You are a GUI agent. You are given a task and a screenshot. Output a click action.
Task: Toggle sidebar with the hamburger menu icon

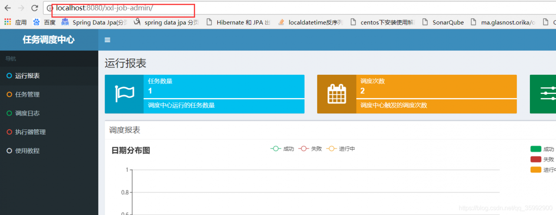pos(107,40)
